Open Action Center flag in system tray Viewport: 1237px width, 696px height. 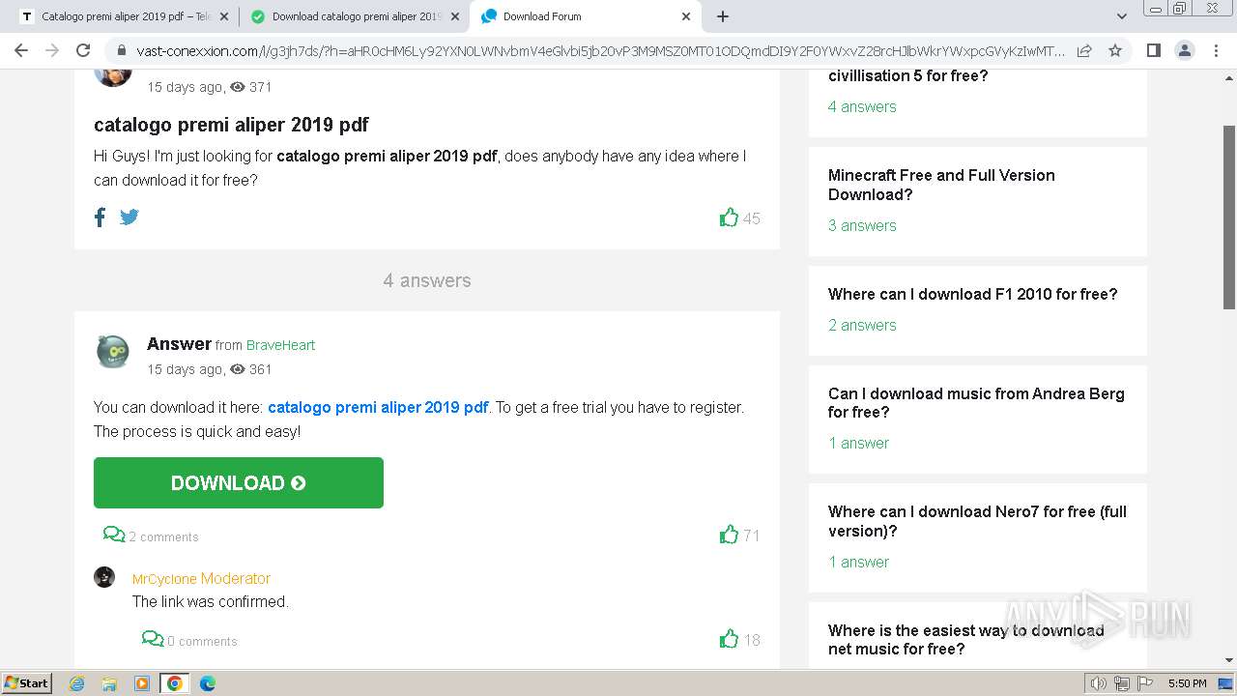pyautogui.click(x=1144, y=683)
